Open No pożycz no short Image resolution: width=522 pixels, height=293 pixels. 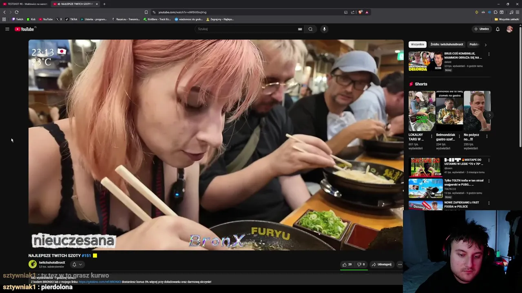point(477,111)
